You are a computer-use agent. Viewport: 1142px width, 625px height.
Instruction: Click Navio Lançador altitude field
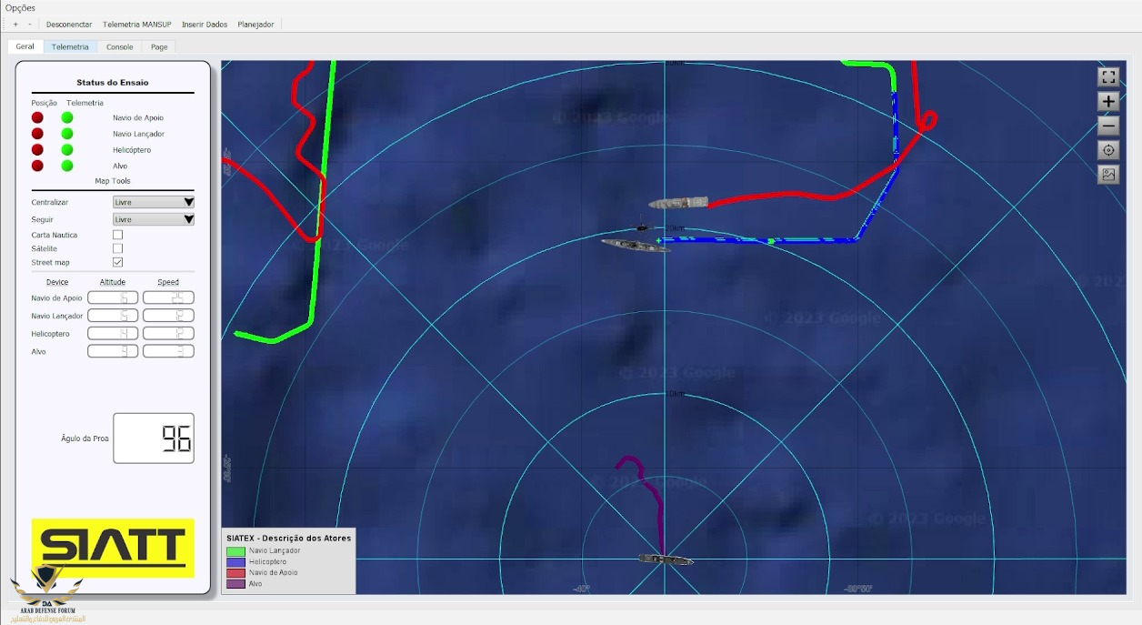click(113, 316)
